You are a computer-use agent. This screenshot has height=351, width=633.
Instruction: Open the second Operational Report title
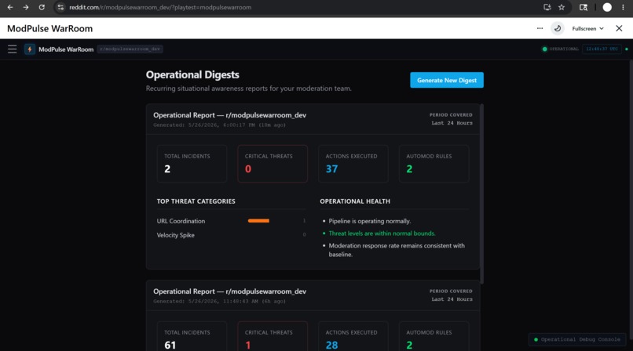pos(229,291)
